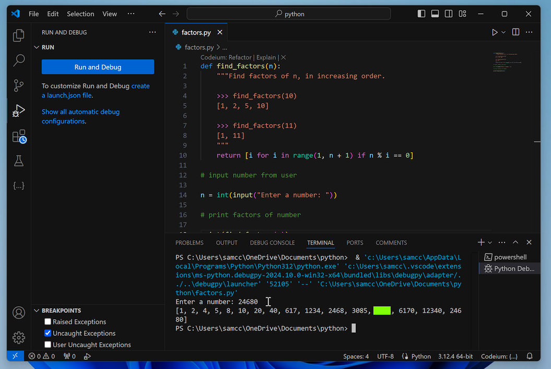
Task: Open the Selection menu
Action: click(80, 14)
